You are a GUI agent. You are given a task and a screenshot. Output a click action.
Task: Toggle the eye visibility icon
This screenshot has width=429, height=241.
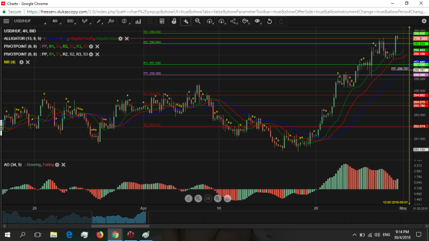click(x=257, y=21)
